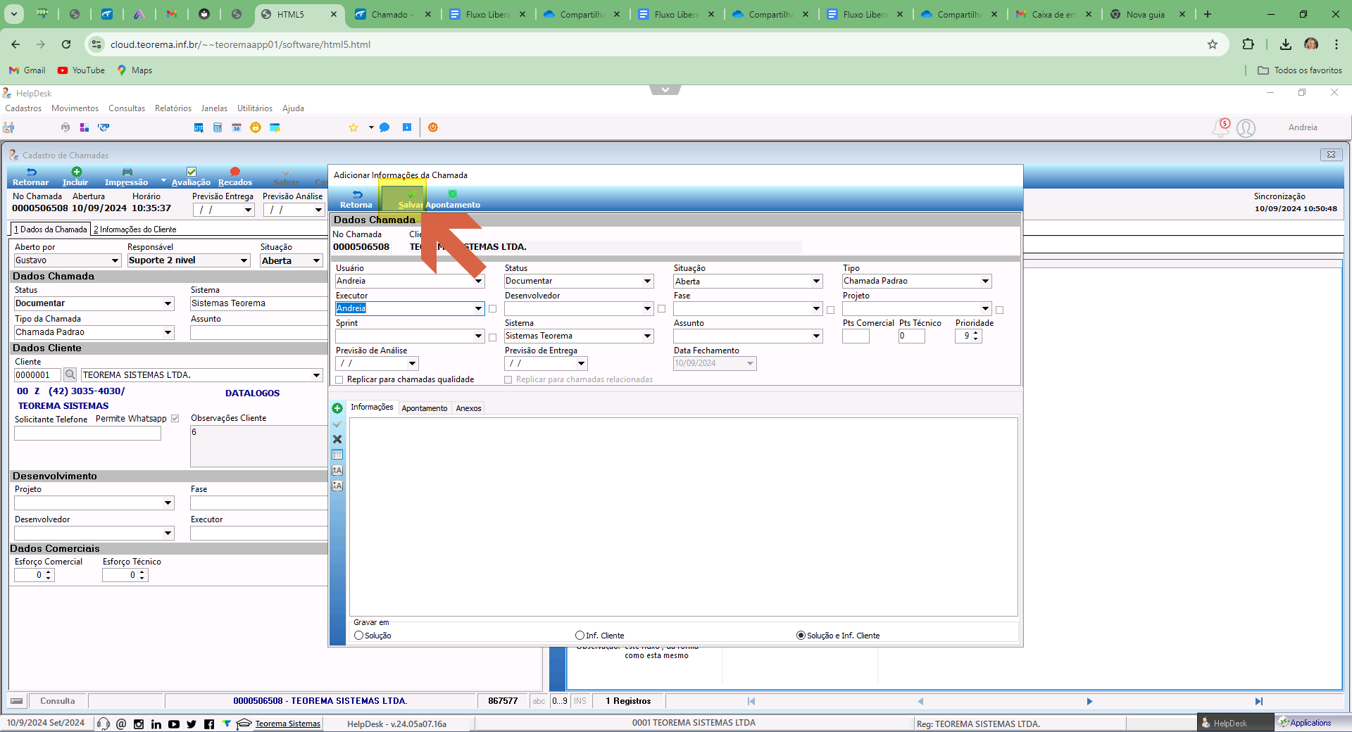Click the green add information plus icon

pyautogui.click(x=337, y=408)
